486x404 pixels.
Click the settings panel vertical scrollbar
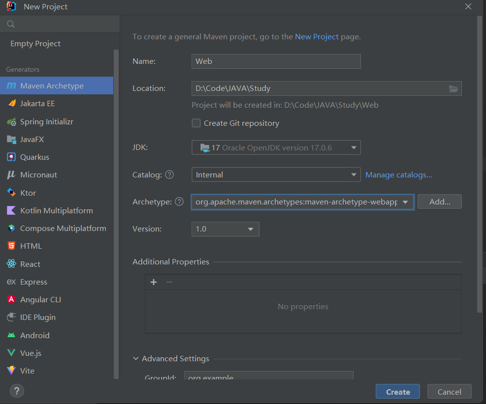(x=480, y=164)
